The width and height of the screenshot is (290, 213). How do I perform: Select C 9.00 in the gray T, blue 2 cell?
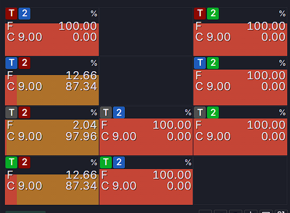point(119,136)
